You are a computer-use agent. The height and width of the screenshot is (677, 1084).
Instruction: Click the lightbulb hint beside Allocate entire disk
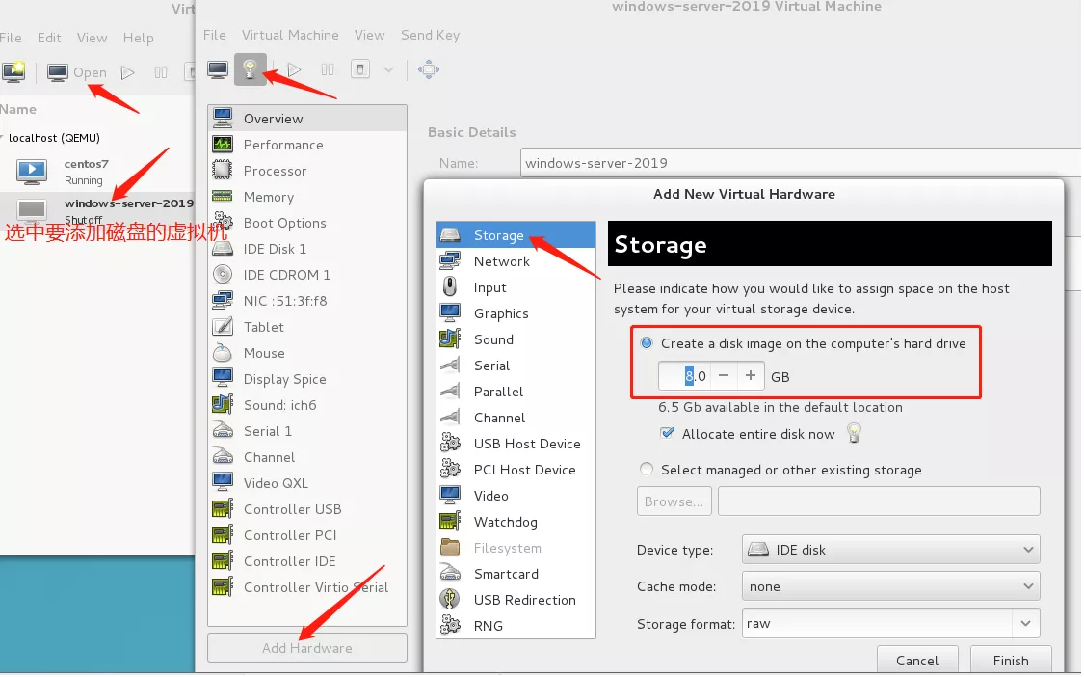click(x=854, y=433)
